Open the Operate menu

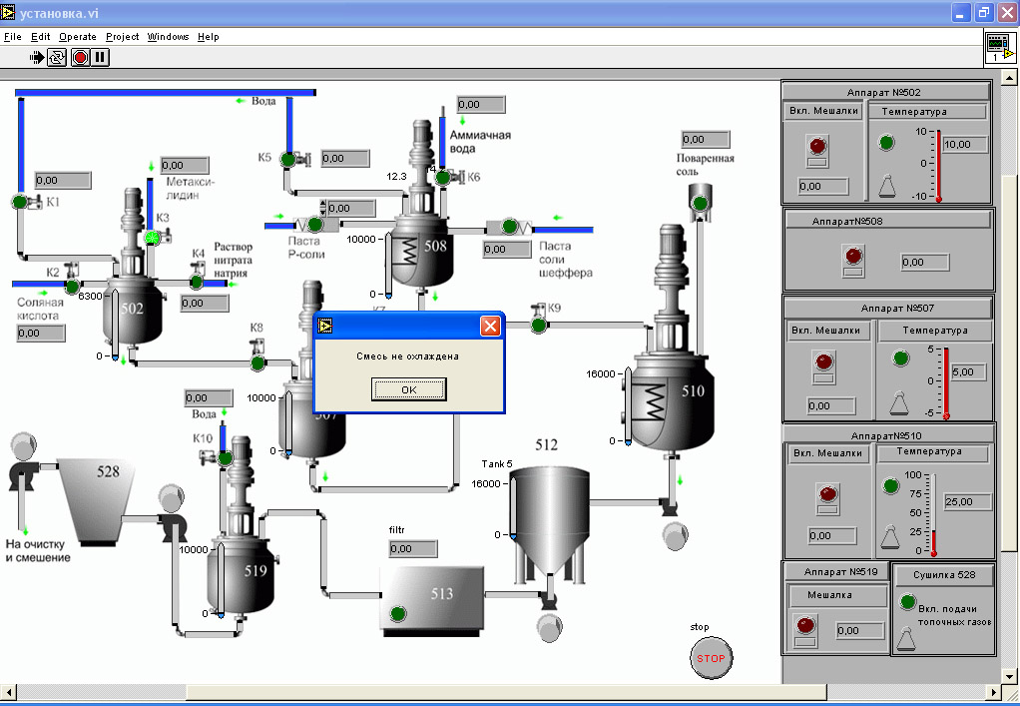(x=78, y=37)
